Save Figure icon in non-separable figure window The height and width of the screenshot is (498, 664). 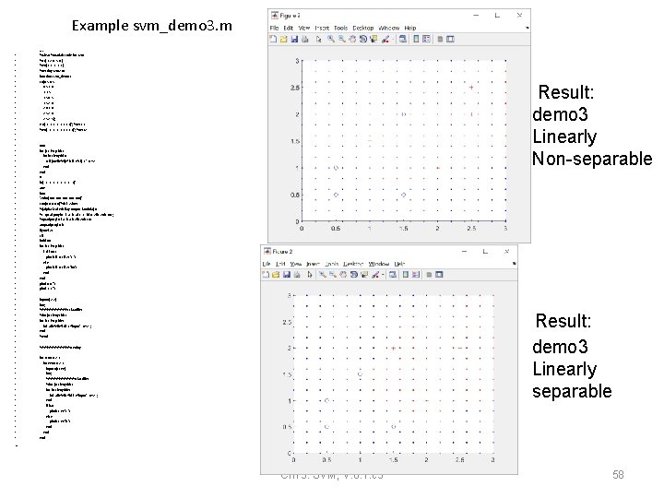294,39
